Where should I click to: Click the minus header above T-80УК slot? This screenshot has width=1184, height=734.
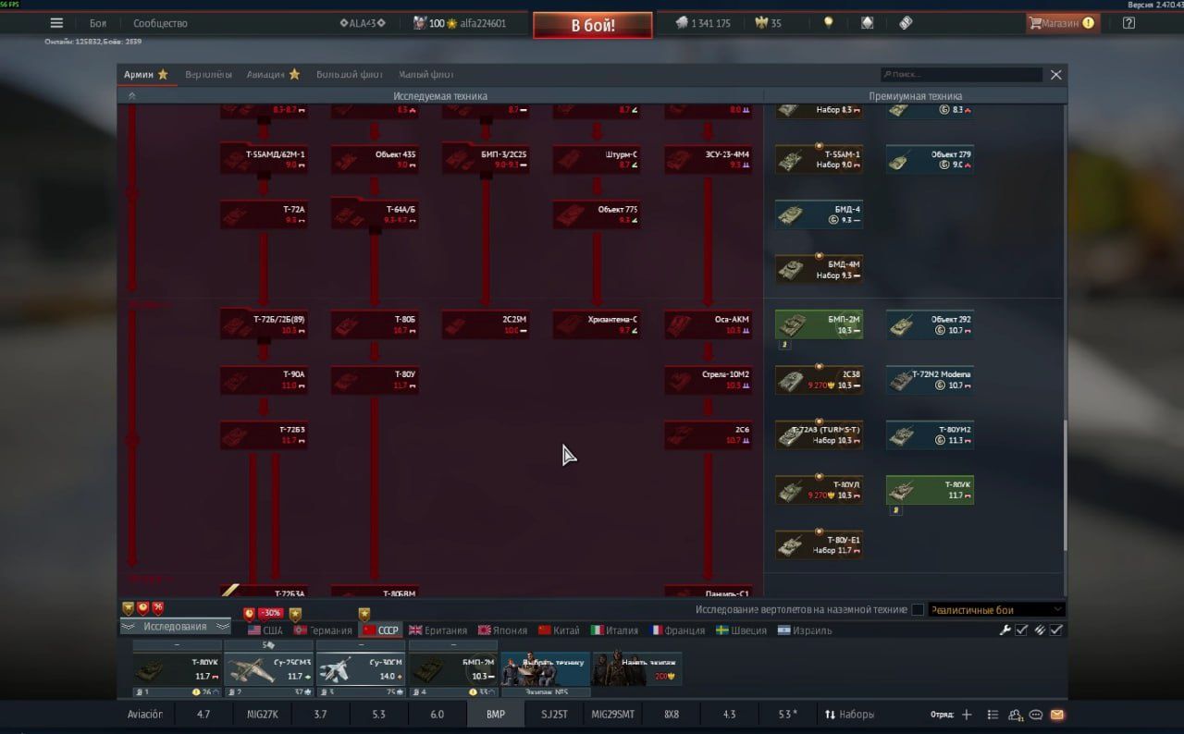point(177,645)
